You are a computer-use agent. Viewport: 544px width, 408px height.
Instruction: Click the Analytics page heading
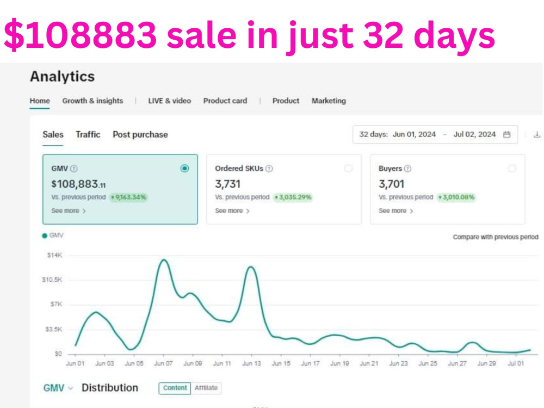[62, 76]
